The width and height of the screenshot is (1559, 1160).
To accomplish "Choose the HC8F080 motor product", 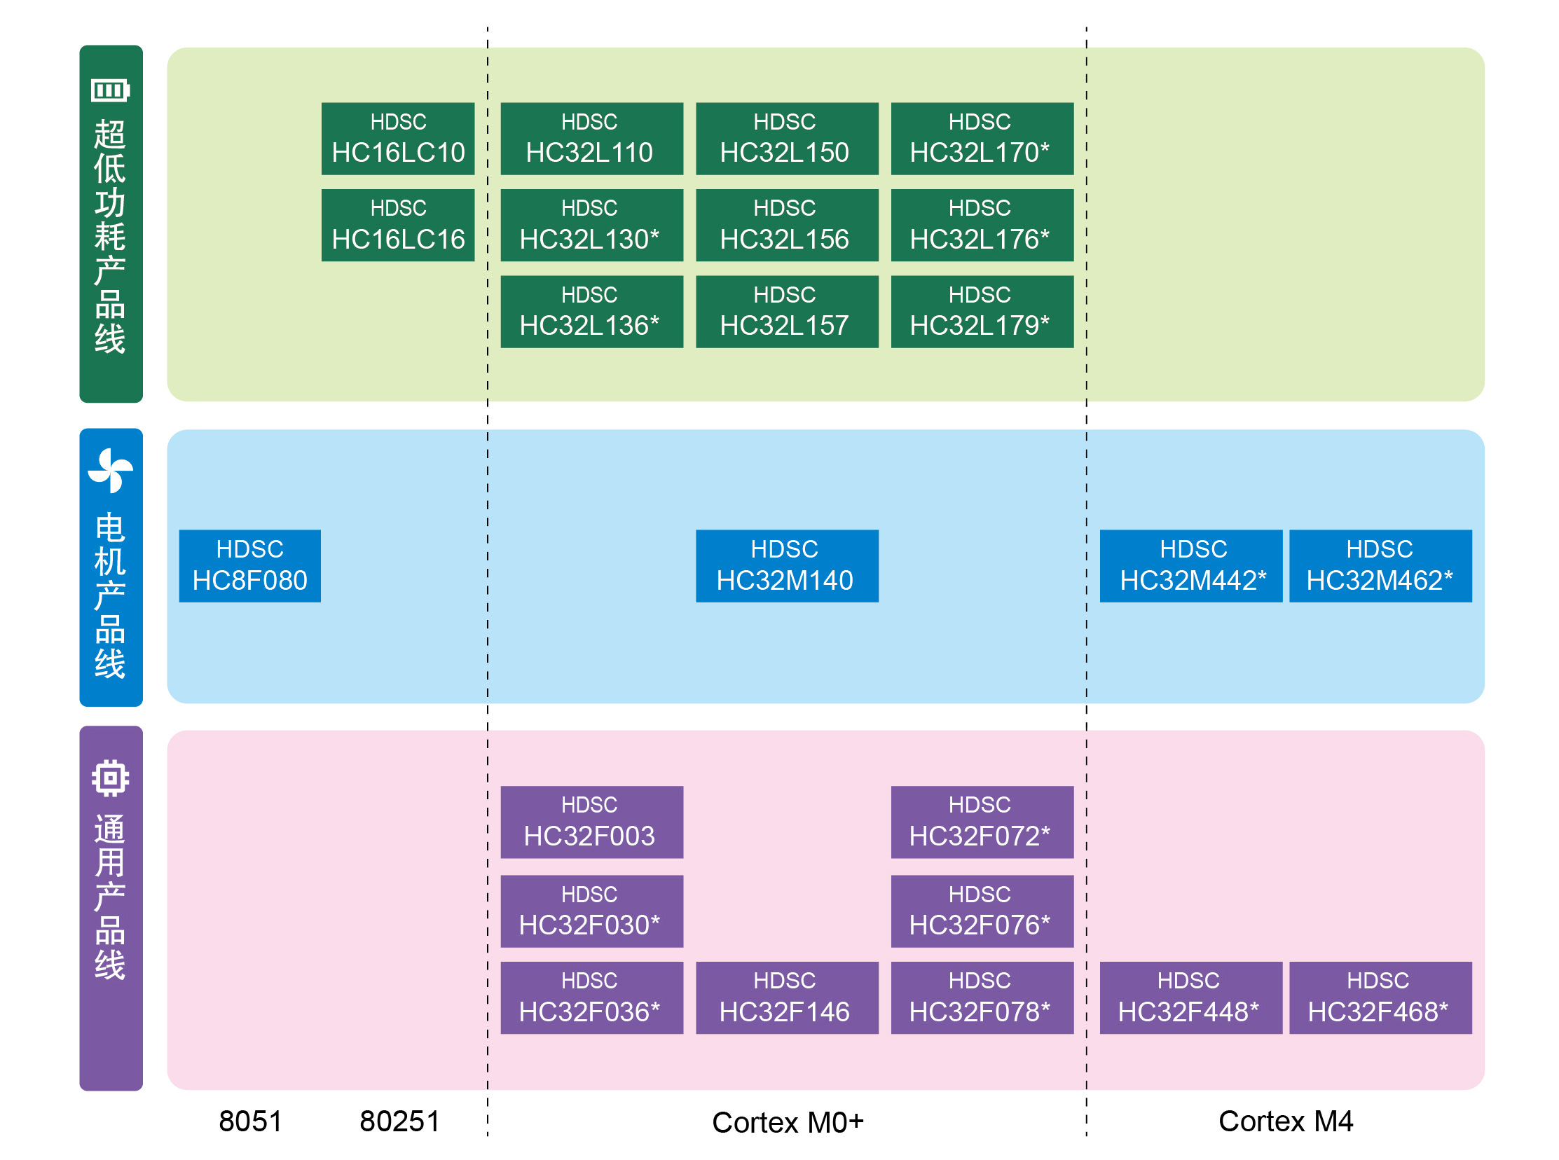I will (250, 565).
